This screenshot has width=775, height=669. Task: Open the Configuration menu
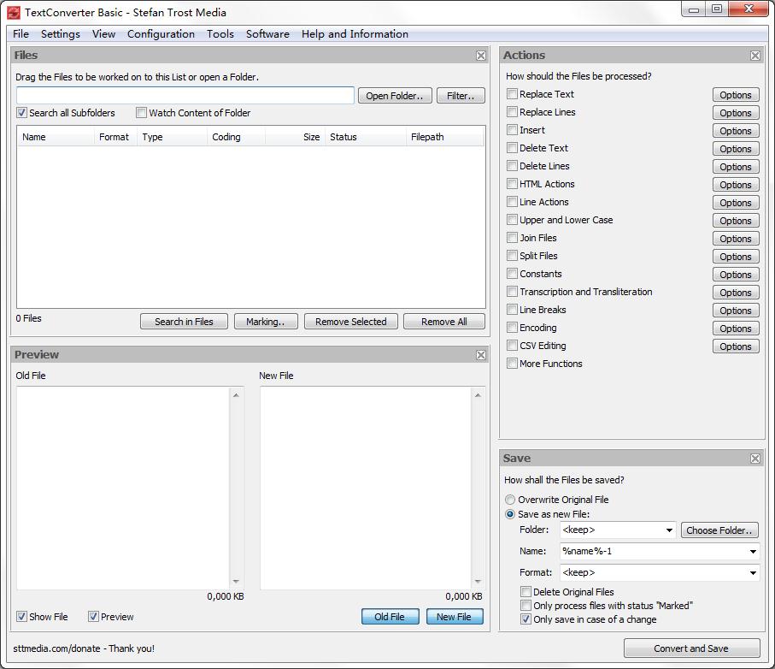point(161,34)
